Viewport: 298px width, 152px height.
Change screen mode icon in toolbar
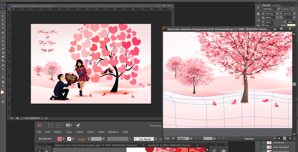pos(3,102)
